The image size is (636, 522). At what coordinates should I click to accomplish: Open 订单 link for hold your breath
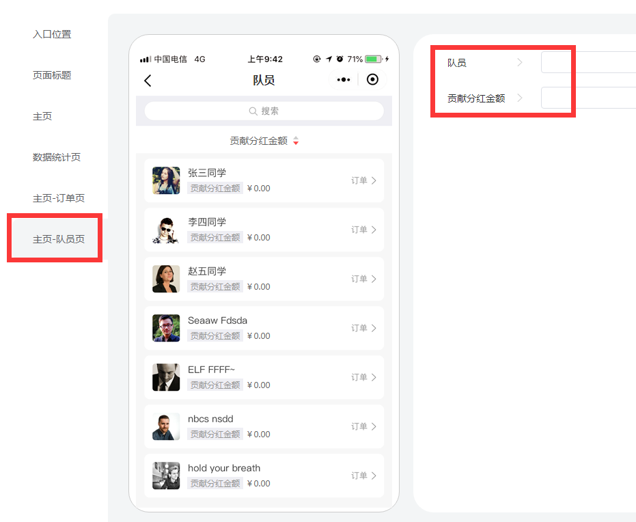(364, 476)
